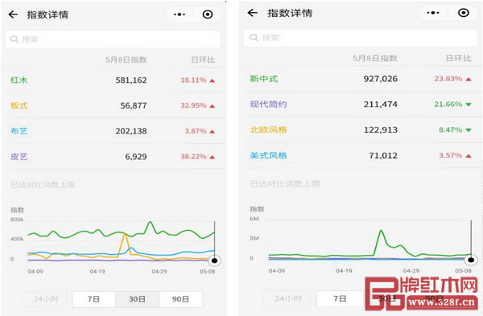This screenshot has height=316, width=483.
Task: Click the 04-29 date label on right chart
Action: click(x=411, y=271)
